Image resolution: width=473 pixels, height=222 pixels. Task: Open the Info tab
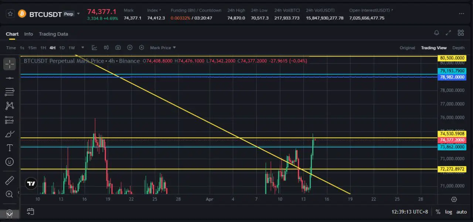28,34
